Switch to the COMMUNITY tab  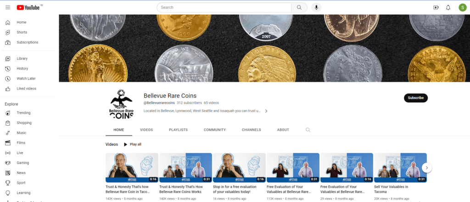tap(215, 130)
